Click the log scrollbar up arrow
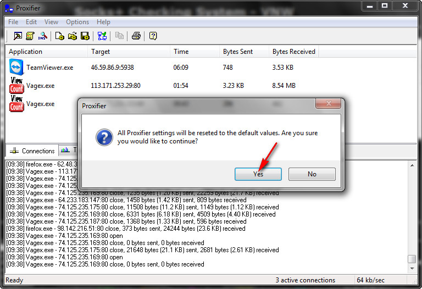The width and height of the screenshot is (422, 289). click(x=412, y=165)
